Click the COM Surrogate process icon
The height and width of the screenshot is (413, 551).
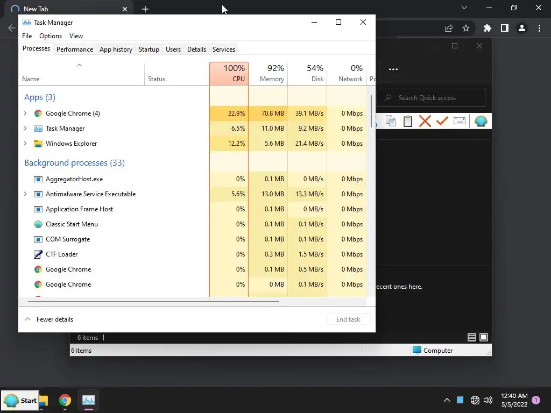coord(38,239)
